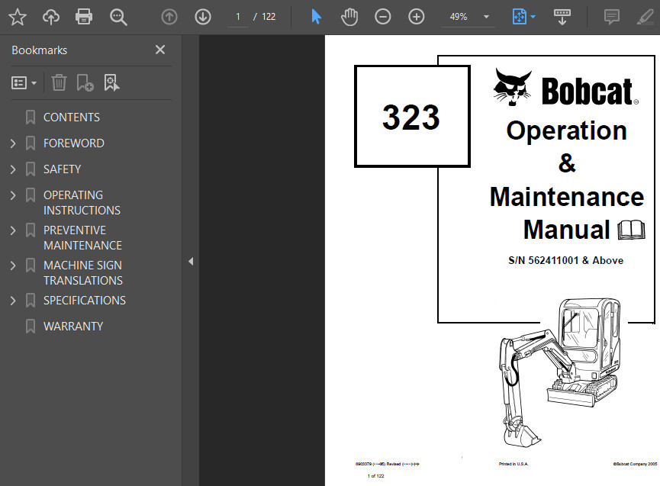Add a comment with the speech bubble icon
Screen dimensions: 660x486
click(x=612, y=17)
